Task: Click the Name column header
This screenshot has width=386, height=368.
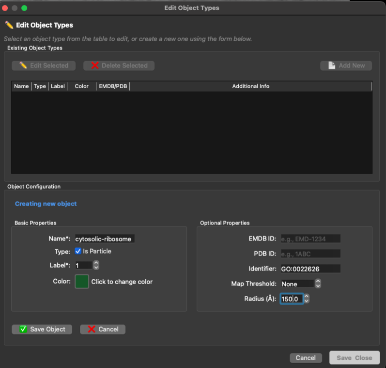Action: [x=21, y=86]
